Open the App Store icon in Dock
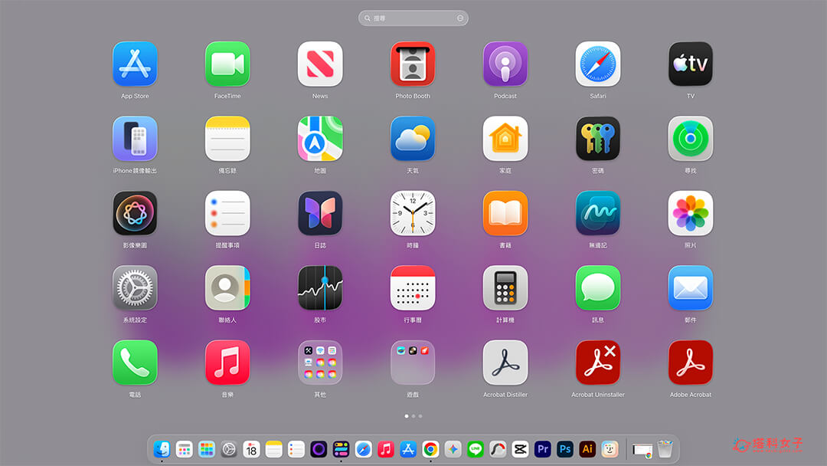Viewport: 827px width, 466px height. click(x=408, y=449)
